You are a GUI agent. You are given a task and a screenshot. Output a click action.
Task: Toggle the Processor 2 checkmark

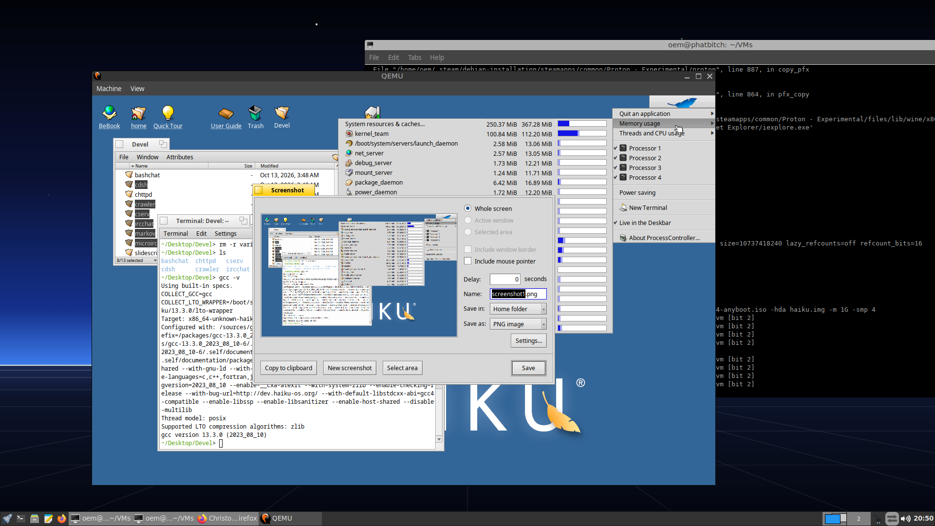tap(616, 158)
